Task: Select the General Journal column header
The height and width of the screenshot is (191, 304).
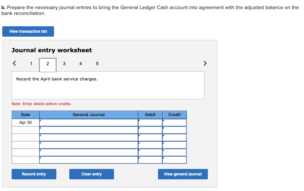Action: coord(89,115)
